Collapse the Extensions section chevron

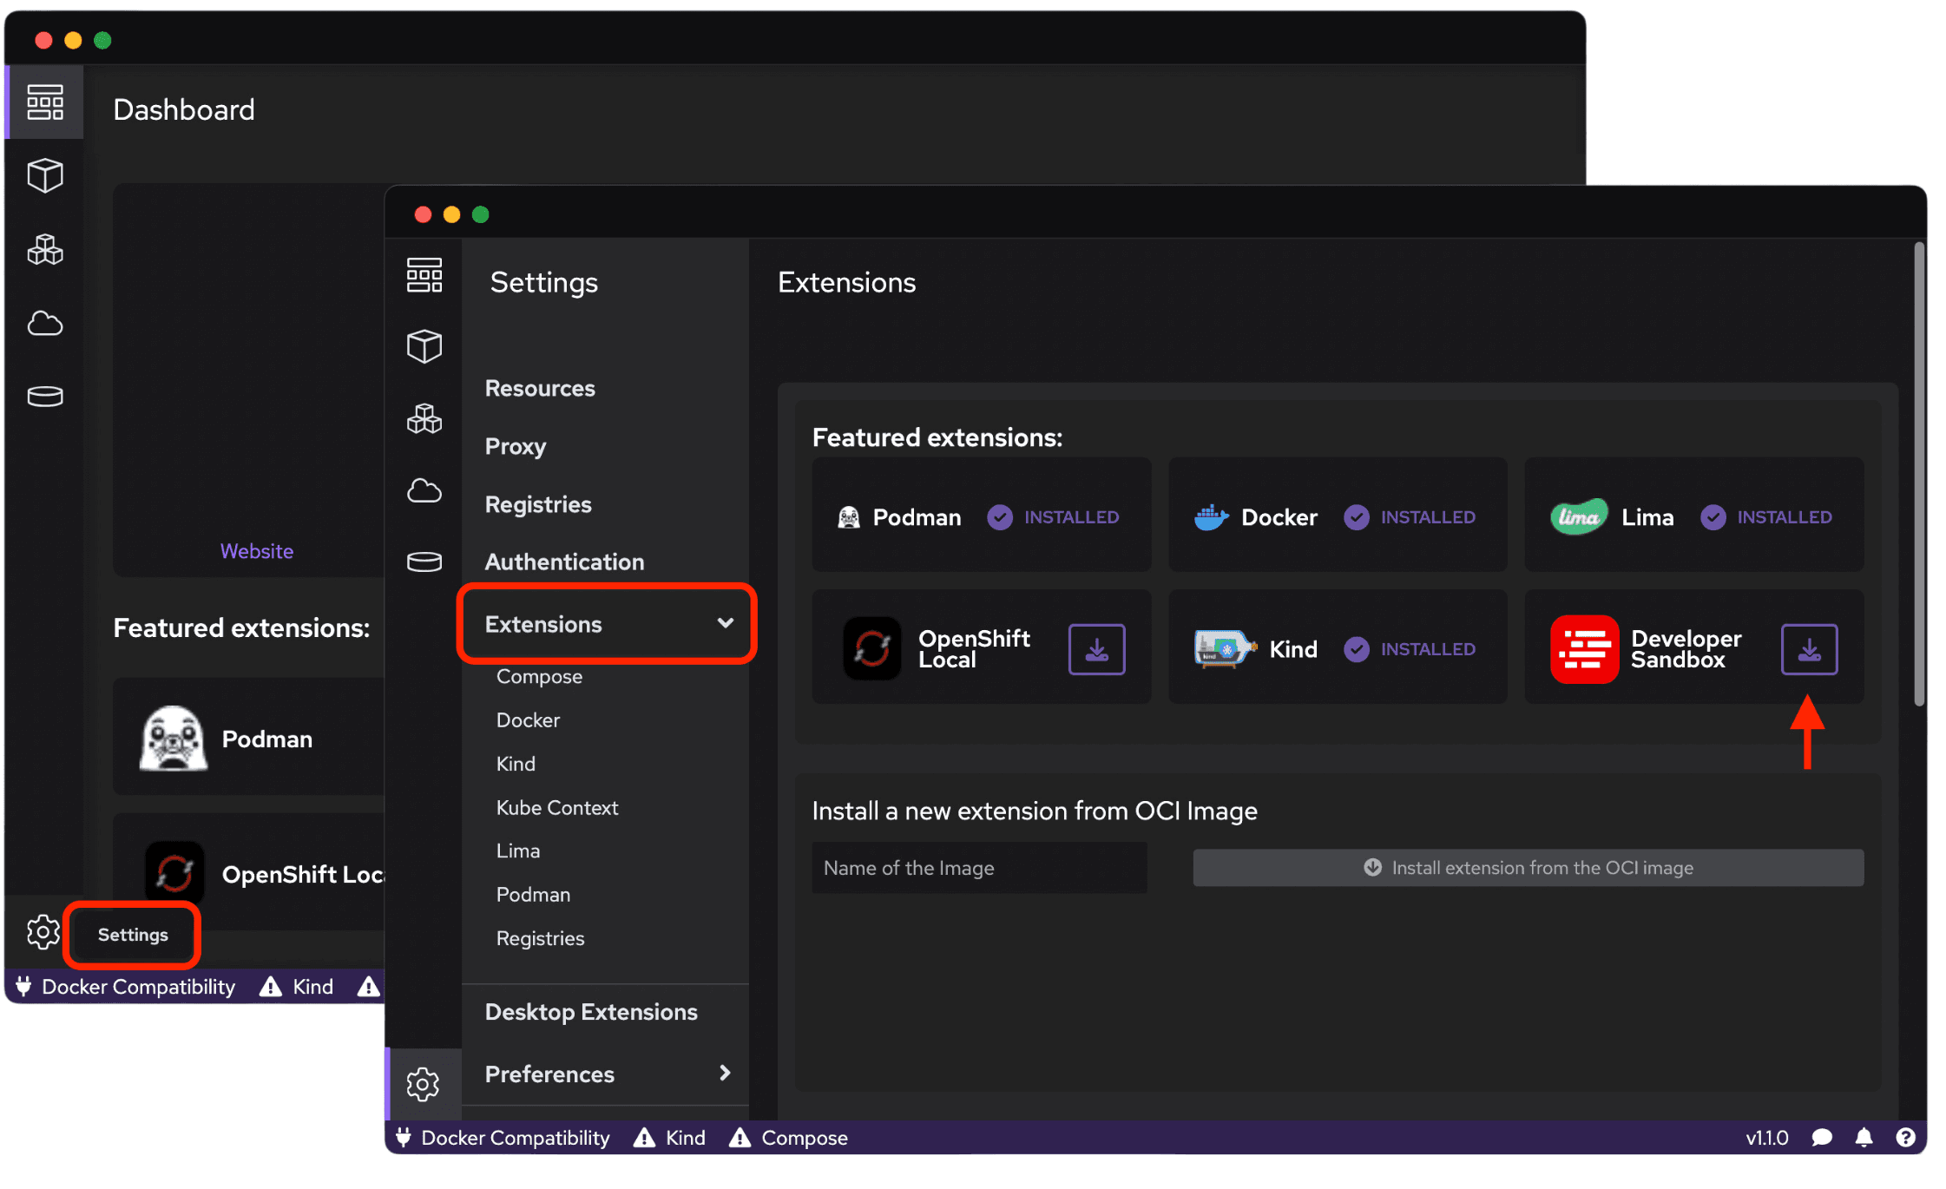(x=726, y=623)
